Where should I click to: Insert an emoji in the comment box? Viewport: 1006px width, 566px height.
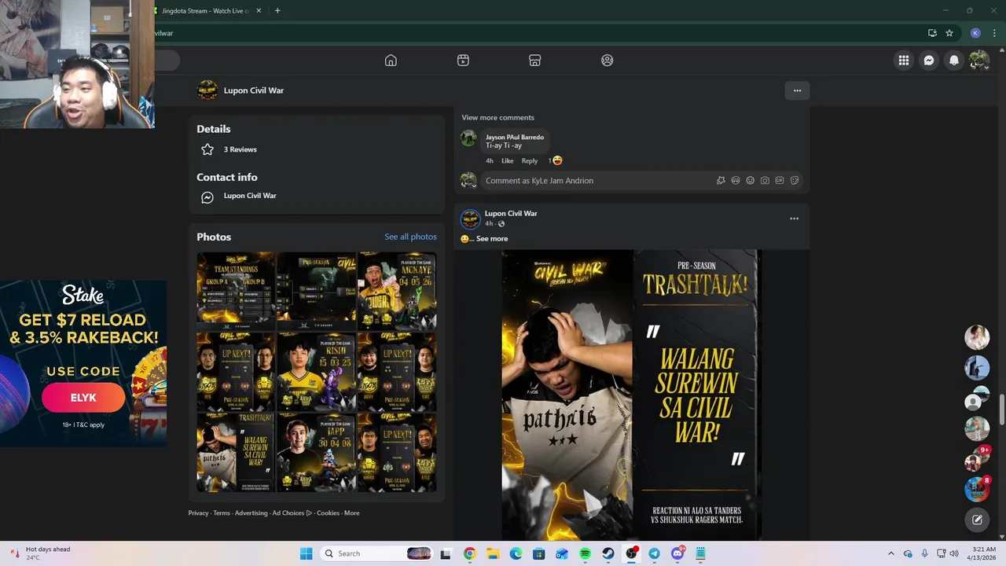coord(750,181)
